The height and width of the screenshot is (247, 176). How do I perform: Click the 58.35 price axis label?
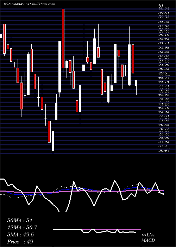[164, 22]
